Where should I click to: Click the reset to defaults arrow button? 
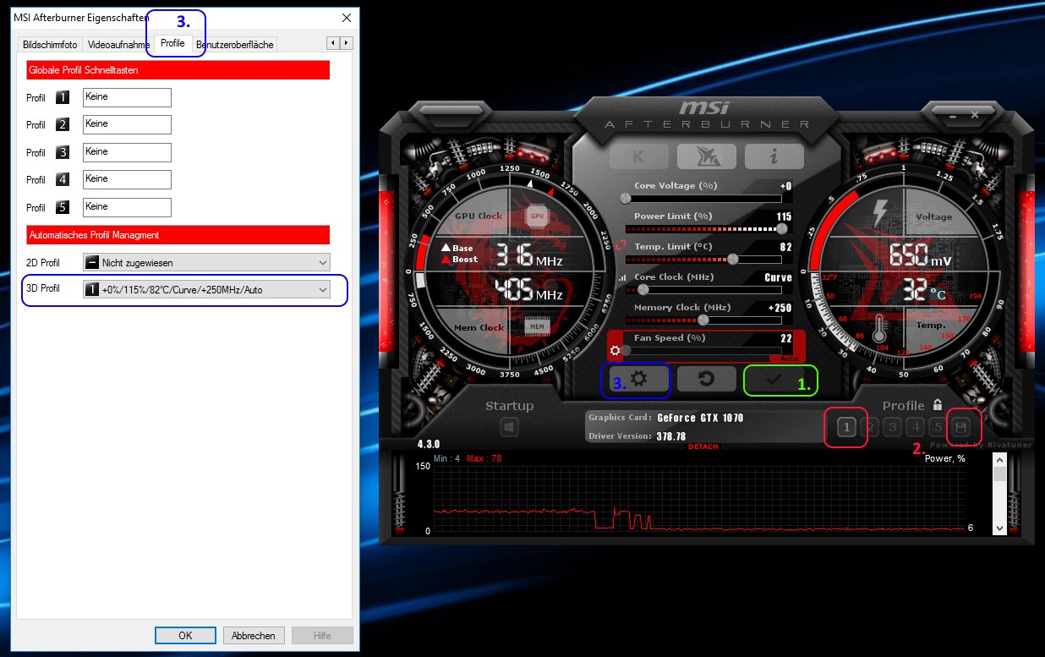click(x=705, y=380)
